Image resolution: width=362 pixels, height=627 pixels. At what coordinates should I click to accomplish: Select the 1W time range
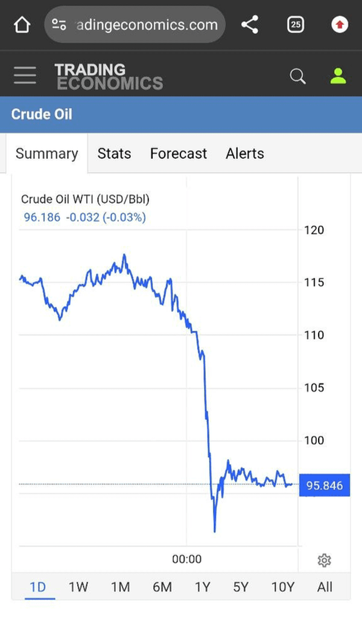tap(78, 587)
